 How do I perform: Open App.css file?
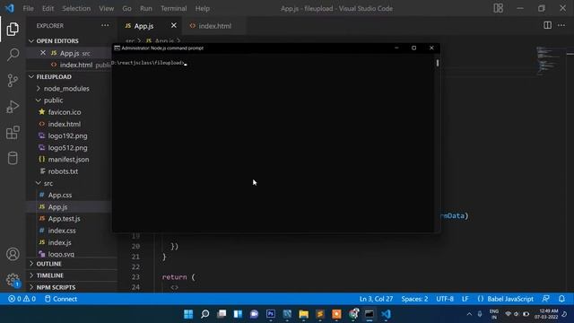tap(60, 196)
